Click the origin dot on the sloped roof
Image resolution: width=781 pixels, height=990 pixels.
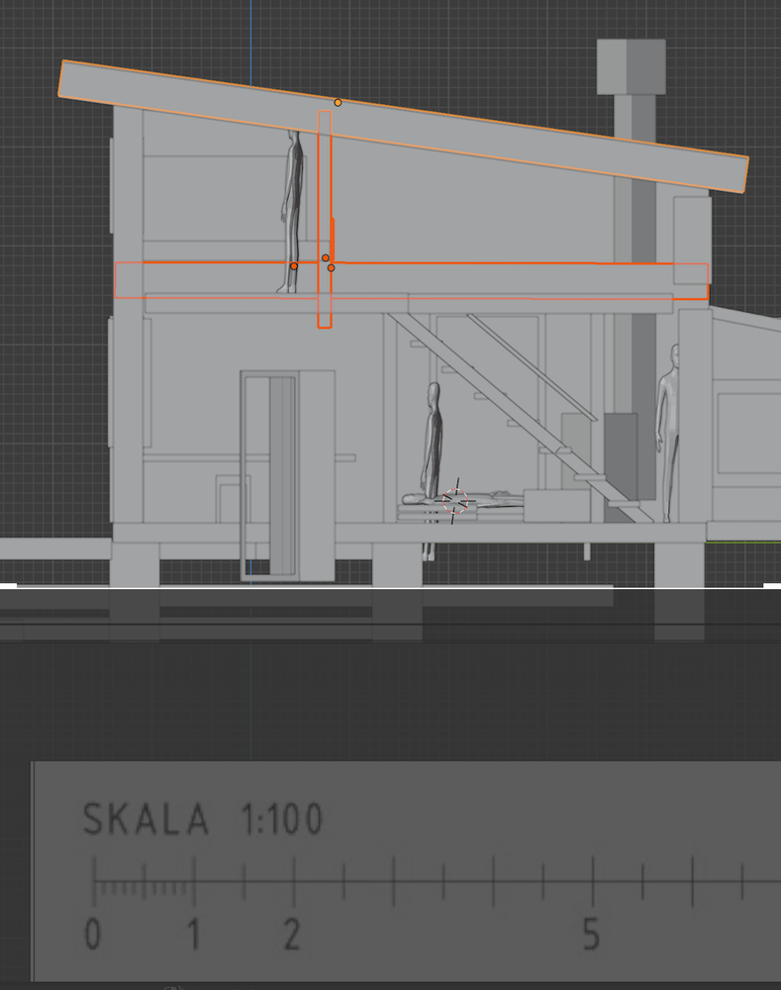338,102
